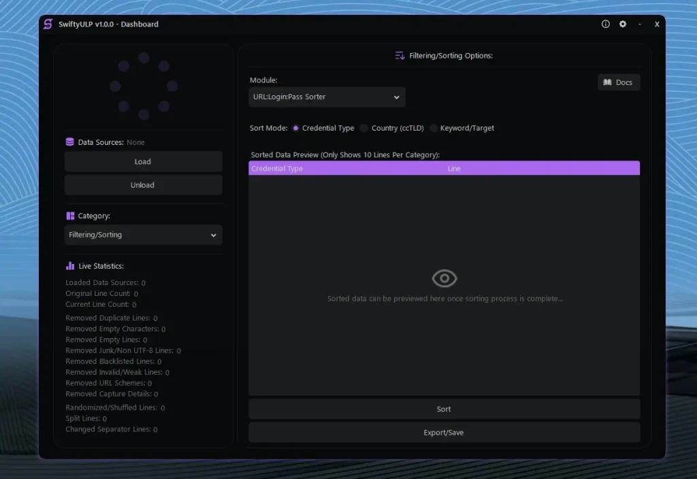The image size is (697, 479).
Task: Click the book icon on the Docs button
Action: 608,82
